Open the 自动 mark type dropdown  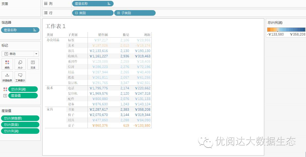(20, 54)
